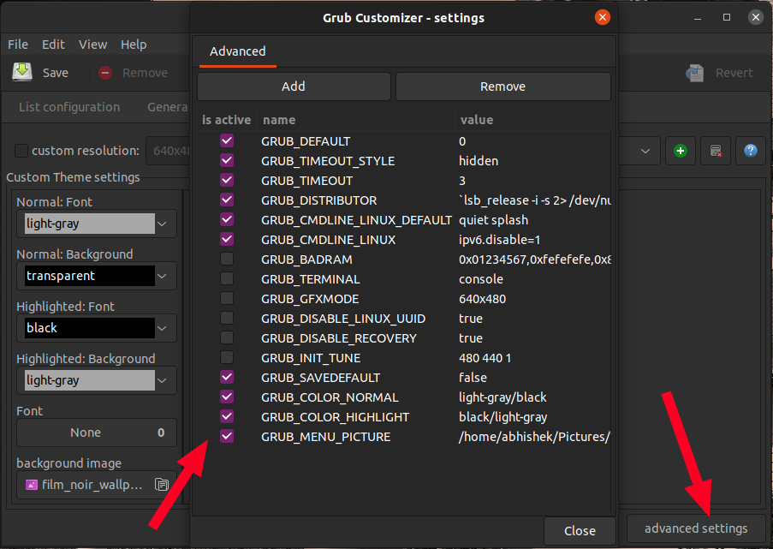Open the Normal: Font color dropdown
773x549 pixels.
pyautogui.click(x=162, y=224)
